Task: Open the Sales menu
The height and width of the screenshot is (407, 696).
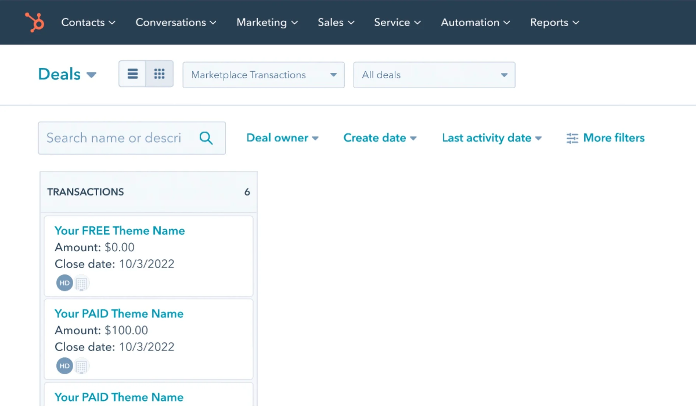Action: pyautogui.click(x=336, y=22)
